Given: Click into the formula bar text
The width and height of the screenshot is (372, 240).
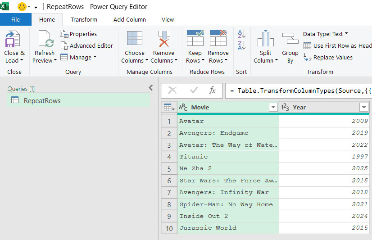Looking at the screenshot, I should click(297, 91).
